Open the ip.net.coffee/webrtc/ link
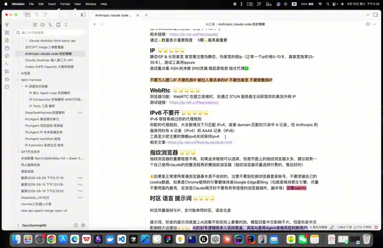The image size is (383, 248). (x=194, y=103)
